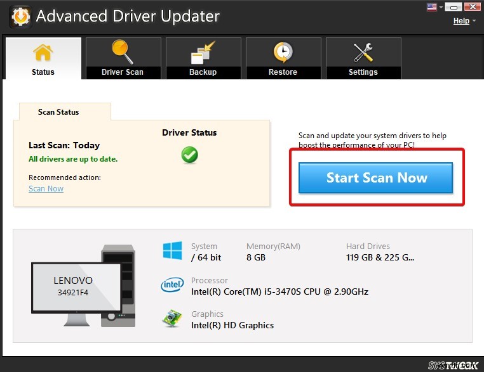This screenshot has height=372, width=484.
Task: Click the '119 GB & 225 G...' hard drives value
Action: tap(380, 257)
